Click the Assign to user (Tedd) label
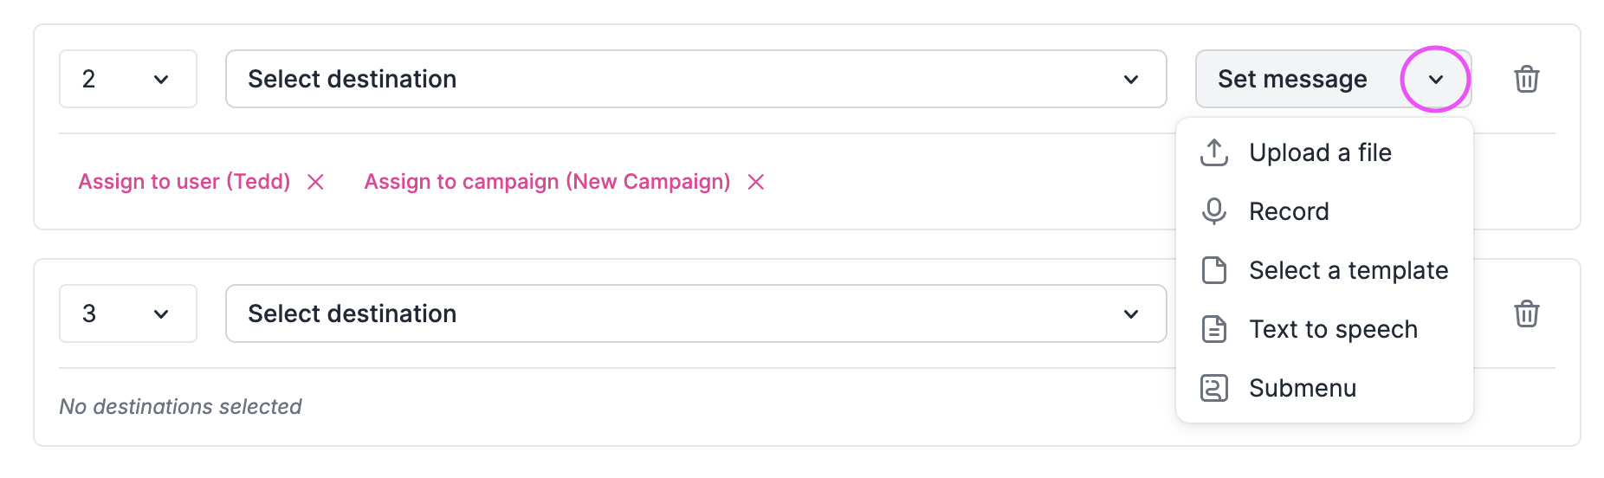The image size is (1604, 478). 184,182
